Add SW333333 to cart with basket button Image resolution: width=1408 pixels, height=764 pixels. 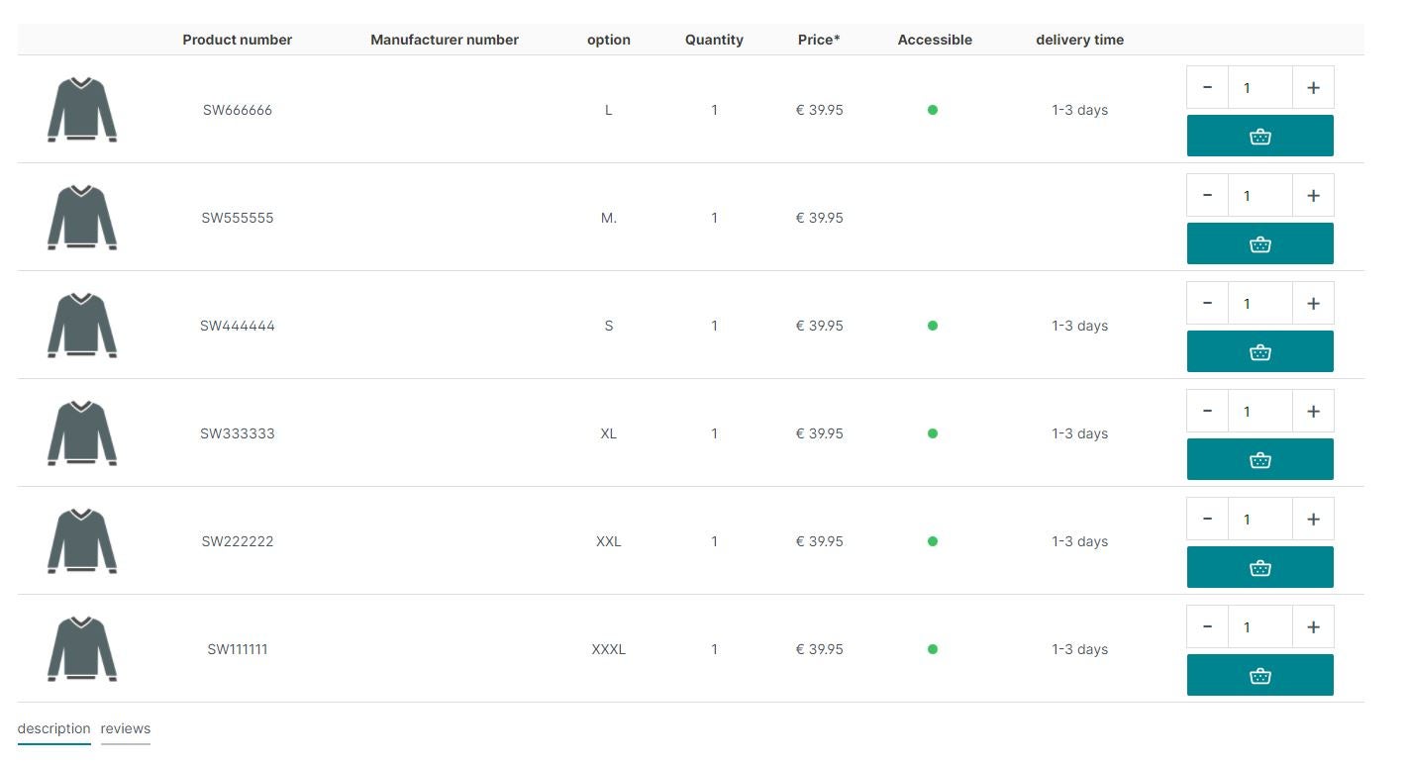pyautogui.click(x=1259, y=459)
